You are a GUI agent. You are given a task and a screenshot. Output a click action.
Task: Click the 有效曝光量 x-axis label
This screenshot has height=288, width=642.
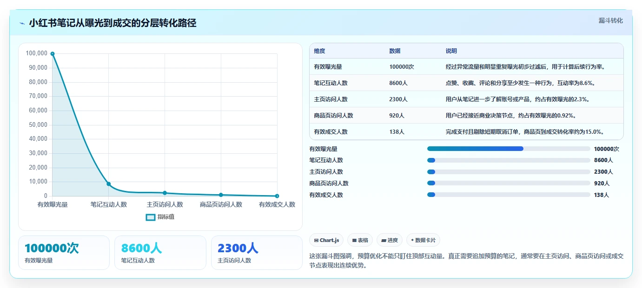tap(53, 204)
